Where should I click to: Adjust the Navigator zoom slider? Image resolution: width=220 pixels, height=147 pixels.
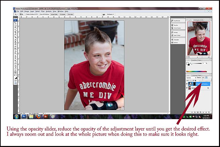(202, 57)
